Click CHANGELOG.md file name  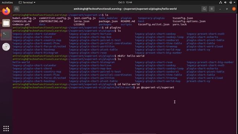(22, 21)
